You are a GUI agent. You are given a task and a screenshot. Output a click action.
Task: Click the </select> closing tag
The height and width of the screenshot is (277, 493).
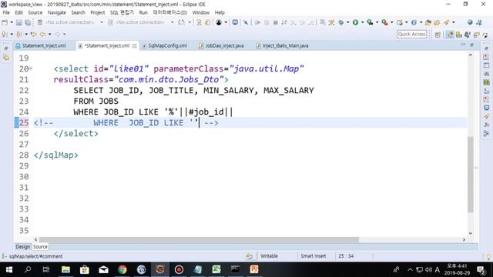(x=76, y=133)
